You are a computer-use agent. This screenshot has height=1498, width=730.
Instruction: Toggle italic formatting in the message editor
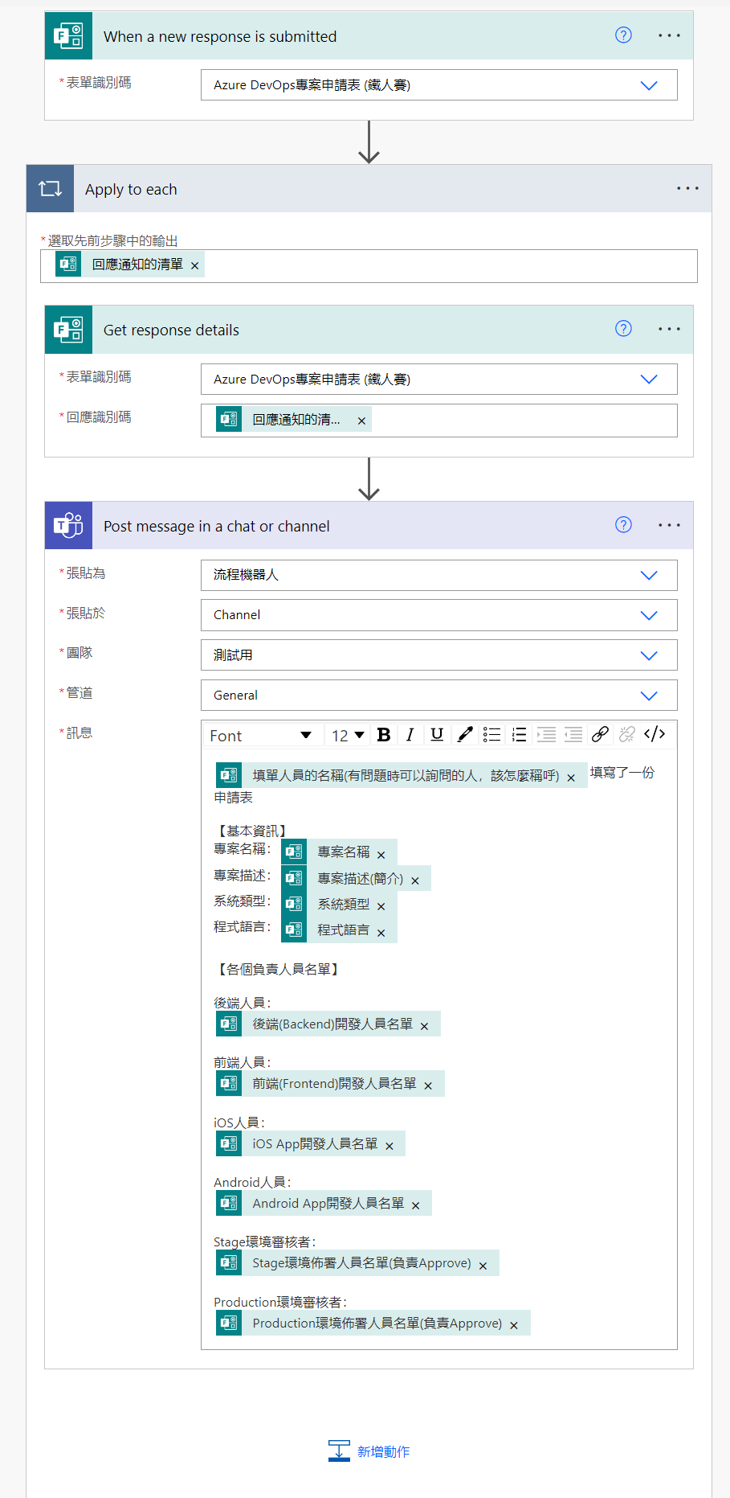pos(410,734)
